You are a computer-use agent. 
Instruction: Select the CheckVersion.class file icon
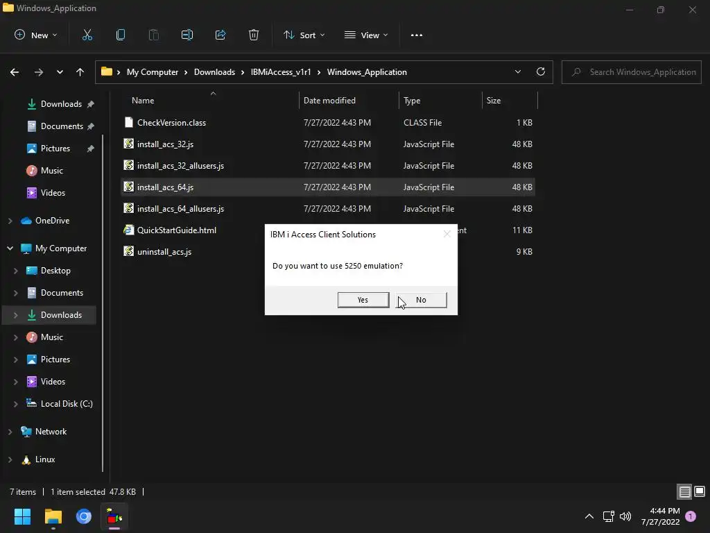click(128, 122)
